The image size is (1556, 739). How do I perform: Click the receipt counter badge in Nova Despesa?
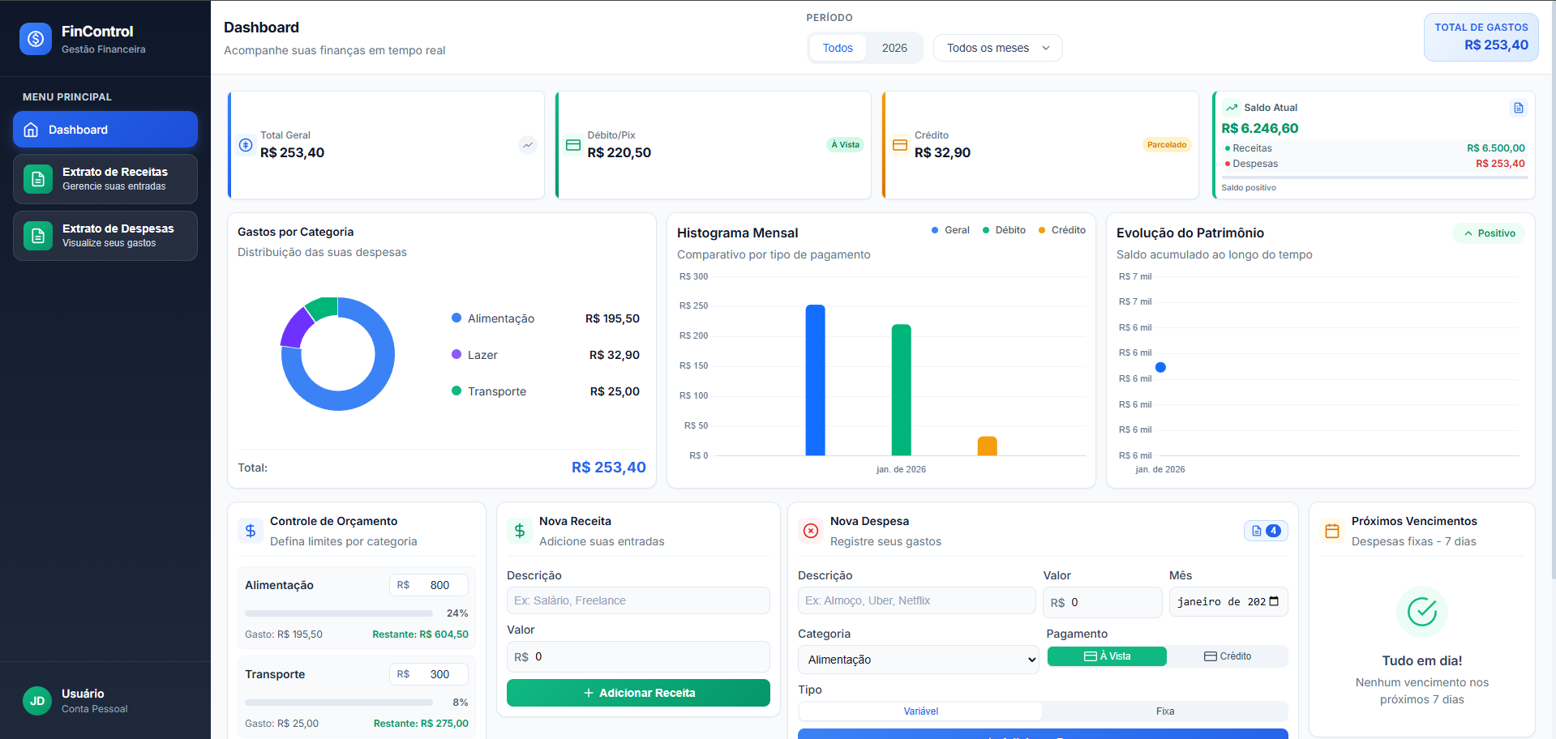1265,531
